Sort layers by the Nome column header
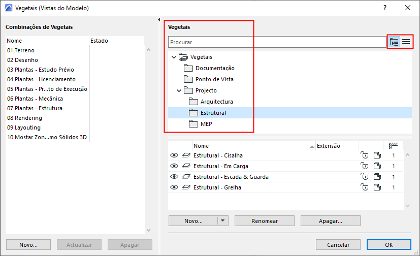This screenshot has height=256, width=420. (252, 146)
